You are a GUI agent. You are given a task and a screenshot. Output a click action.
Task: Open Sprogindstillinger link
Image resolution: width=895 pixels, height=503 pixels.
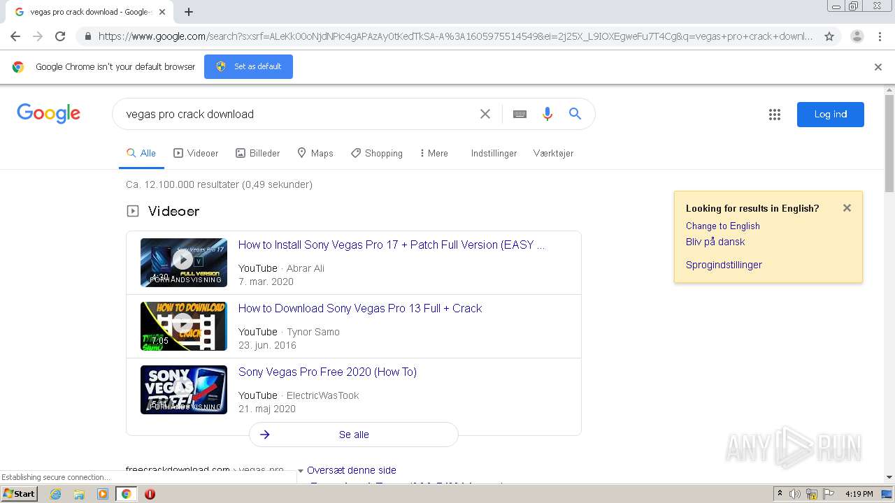(x=724, y=265)
